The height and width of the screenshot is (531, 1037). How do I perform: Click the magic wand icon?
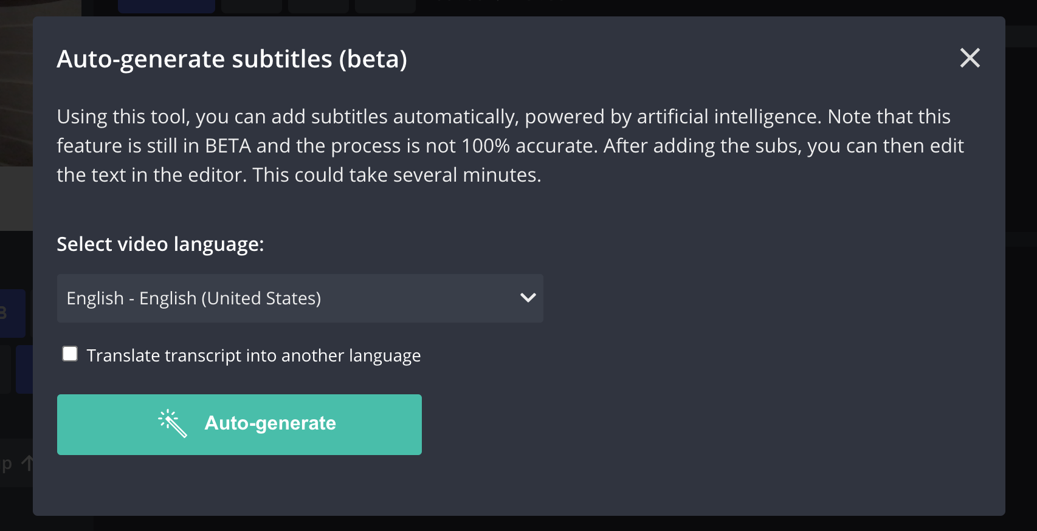tap(173, 423)
